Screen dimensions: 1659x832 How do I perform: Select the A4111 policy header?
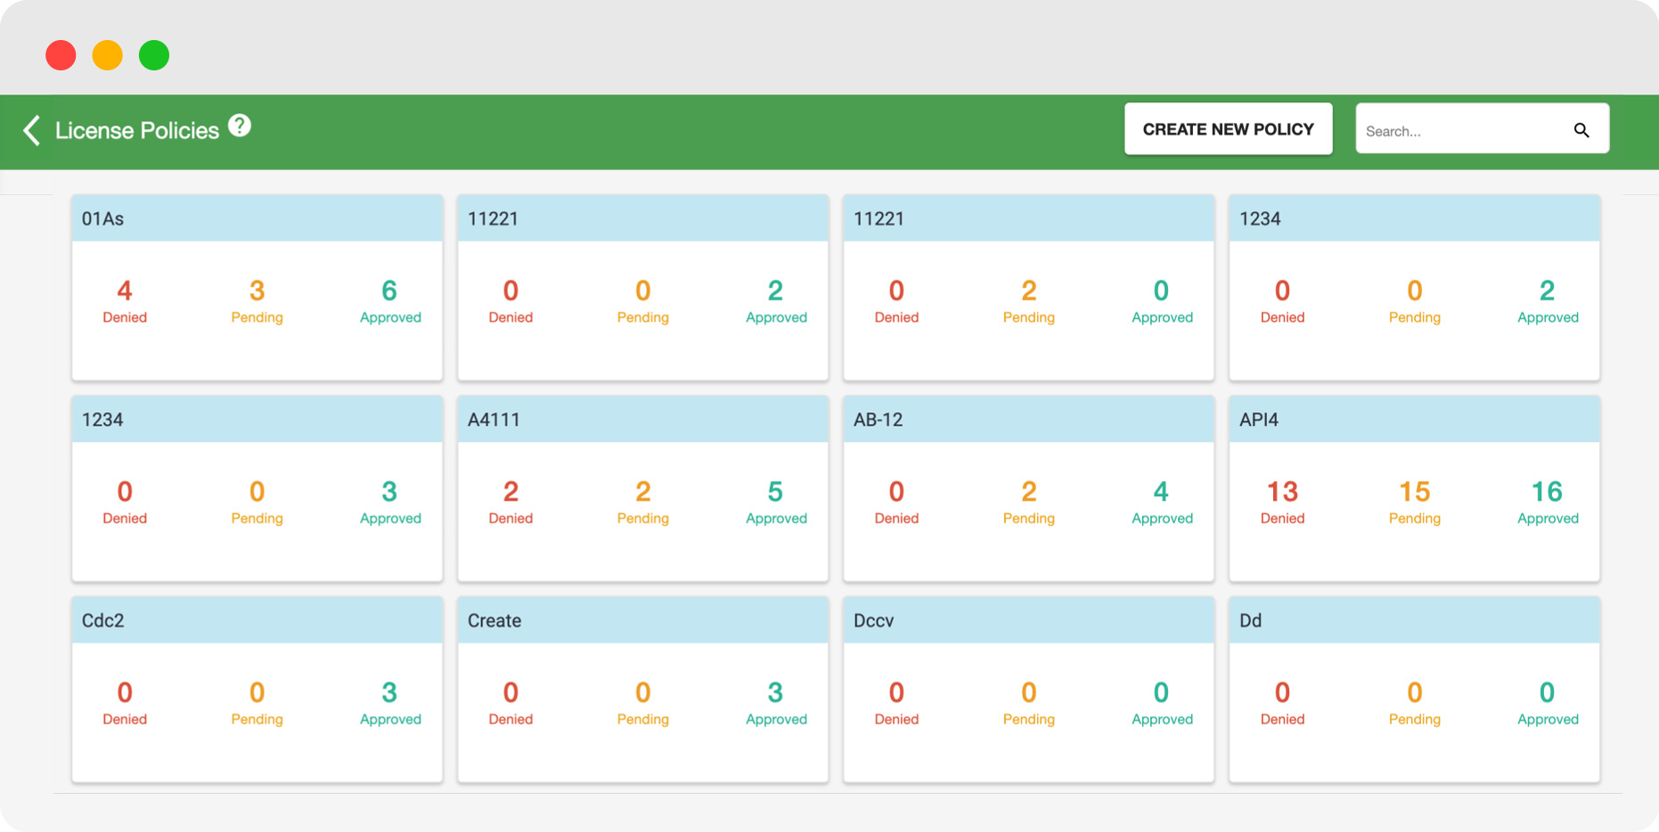tap(642, 419)
